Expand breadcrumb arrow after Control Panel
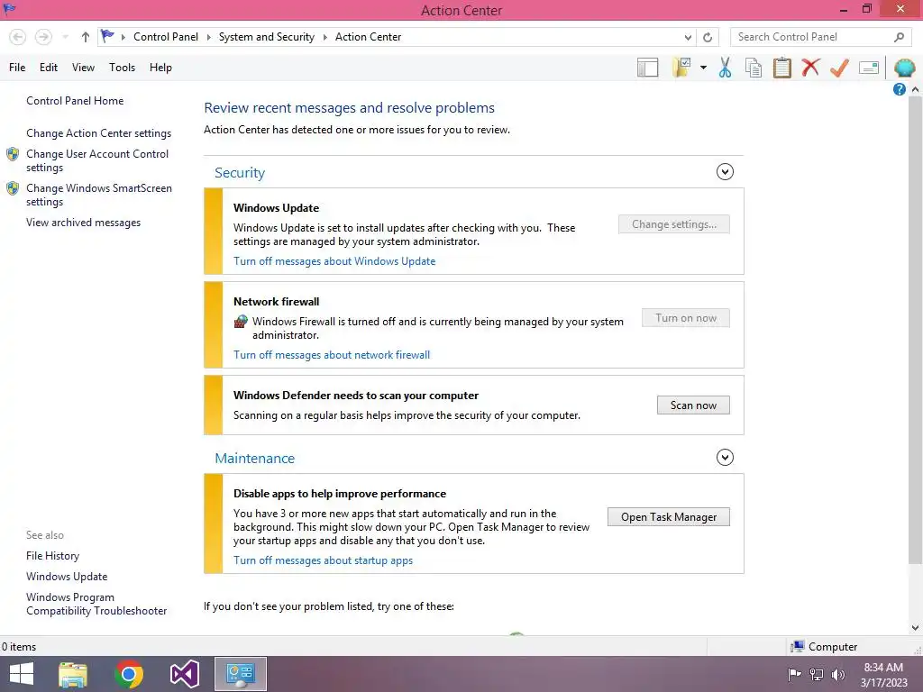 click(208, 37)
